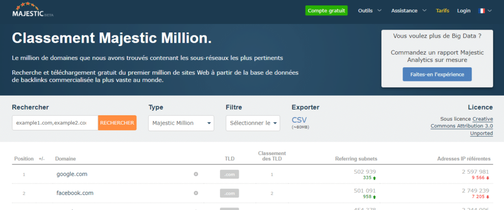Click Faites-en l'expérience button
504x210 pixels.
click(x=437, y=75)
